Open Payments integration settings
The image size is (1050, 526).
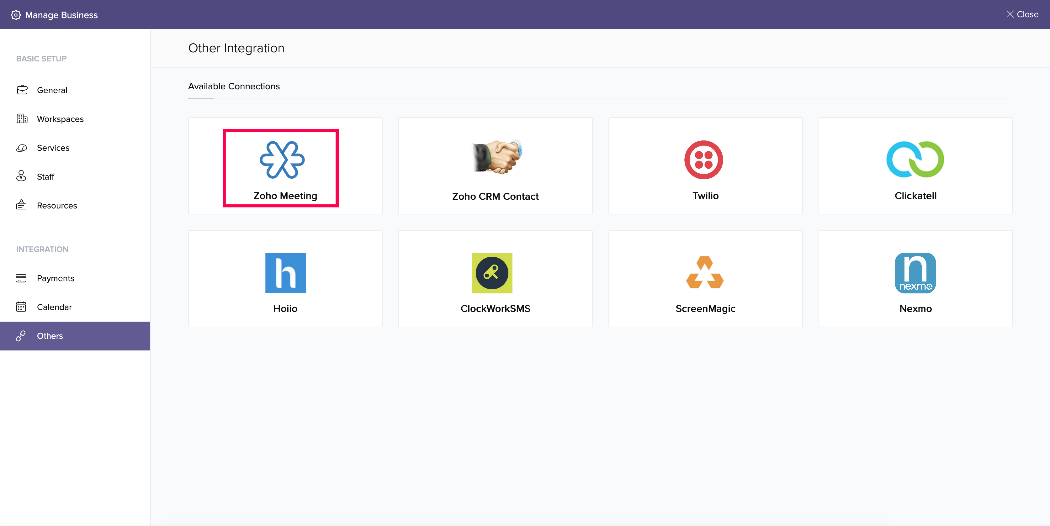[x=56, y=278]
